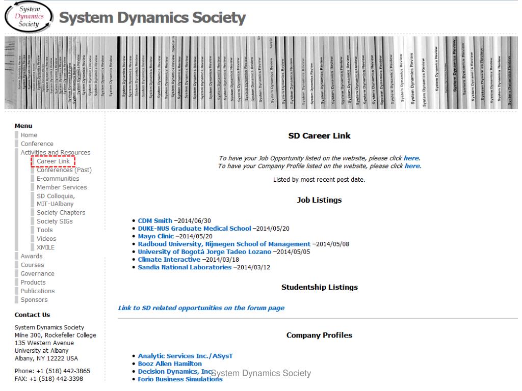The height and width of the screenshot is (391, 522).
Task: Open SD Colloquia, MIT-UAlbany menu item
Action: click(x=56, y=200)
